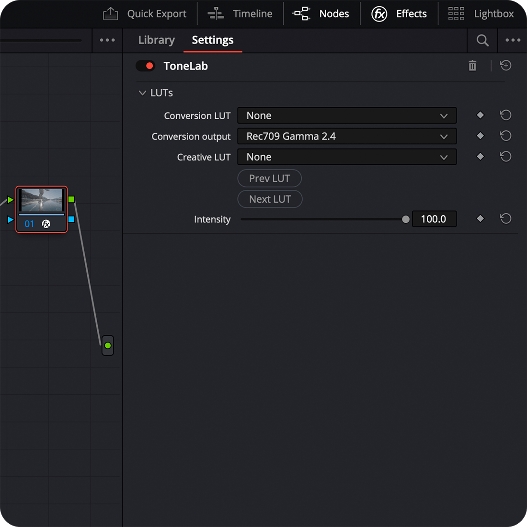
Task: Toggle keyframe diamond for Conversion LUT
Action: tap(480, 115)
